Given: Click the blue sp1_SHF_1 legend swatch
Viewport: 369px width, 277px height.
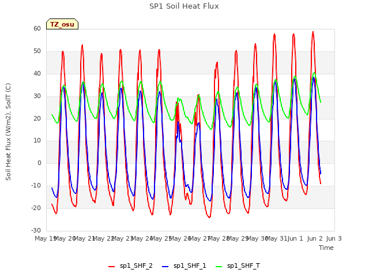Looking at the screenshot, I should click(165, 267).
